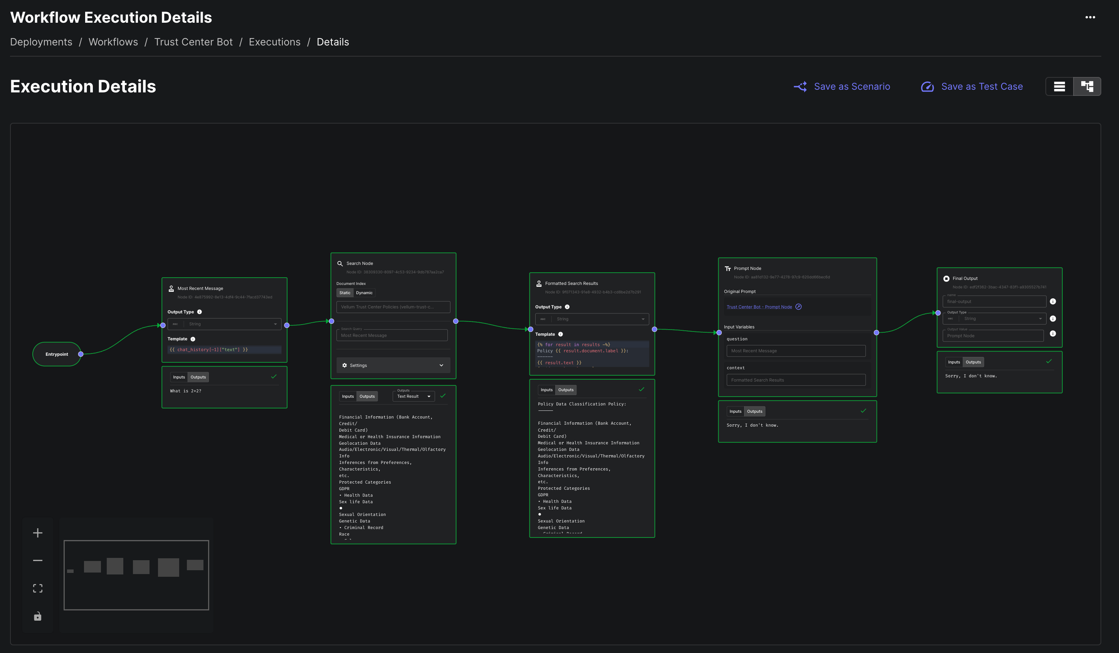Click the canvas minimap
Image resolution: width=1119 pixels, height=653 pixels.
tap(136, 575)
